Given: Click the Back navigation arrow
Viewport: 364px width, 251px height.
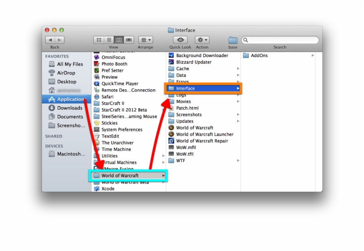Looking at the screenshot, I should [x=50, y=40].
